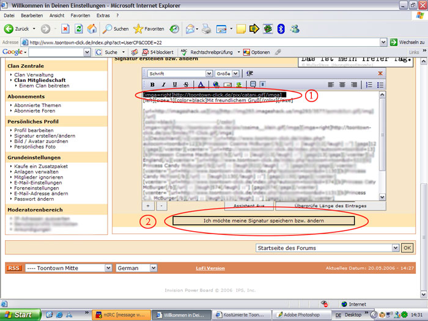428x321 pixels.
Task: Open Clan Verwaltung link
Action: (x=34, y=75)
